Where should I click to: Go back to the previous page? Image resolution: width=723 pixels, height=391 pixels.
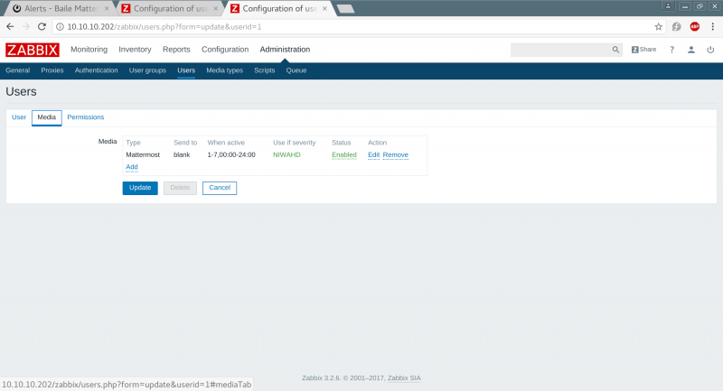click(x=10, y=26)
